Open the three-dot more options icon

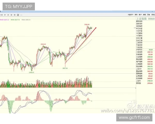tap(21, 15)
